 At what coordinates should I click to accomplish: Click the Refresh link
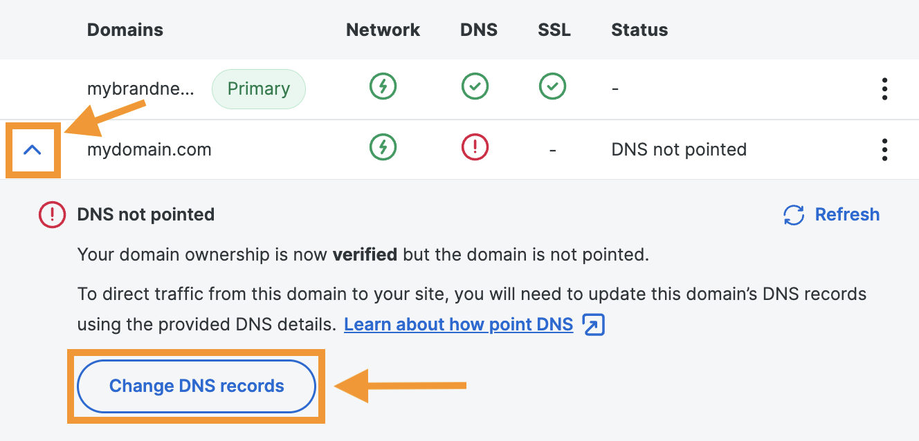(x=847, y=214)
